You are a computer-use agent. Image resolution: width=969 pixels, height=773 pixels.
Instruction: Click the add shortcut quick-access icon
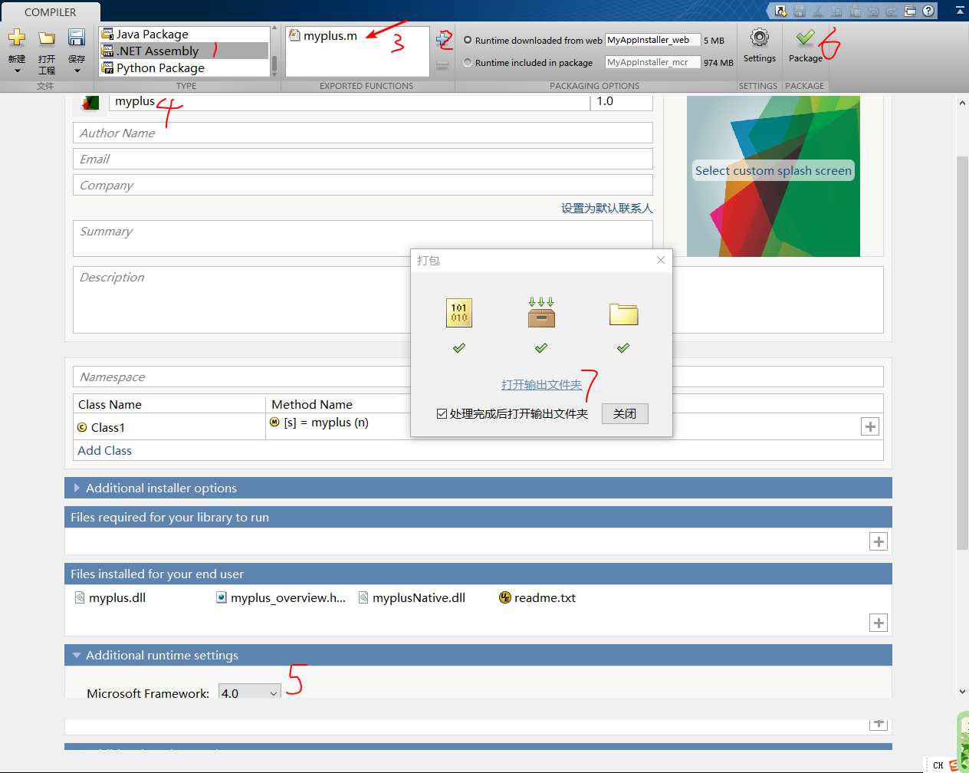point(781,11)
